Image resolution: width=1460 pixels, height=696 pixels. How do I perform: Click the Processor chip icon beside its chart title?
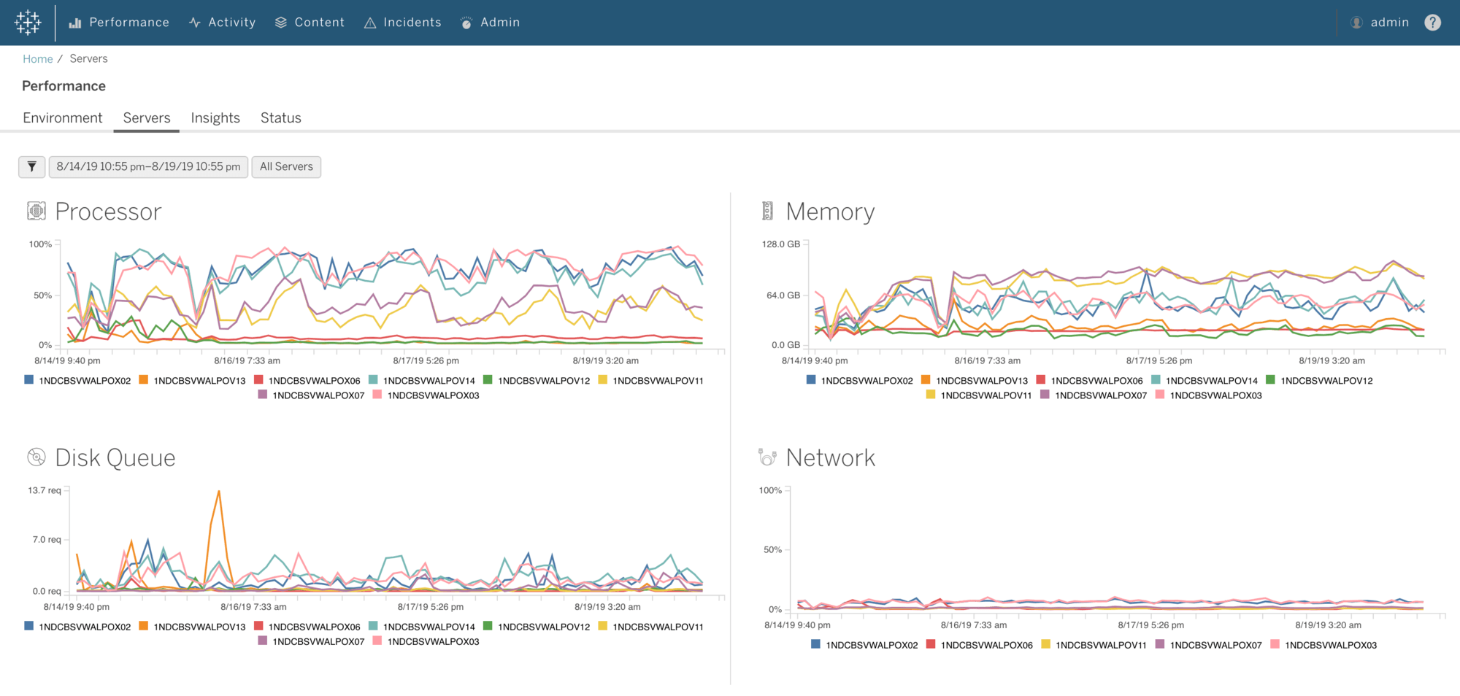tap(35, 211)
